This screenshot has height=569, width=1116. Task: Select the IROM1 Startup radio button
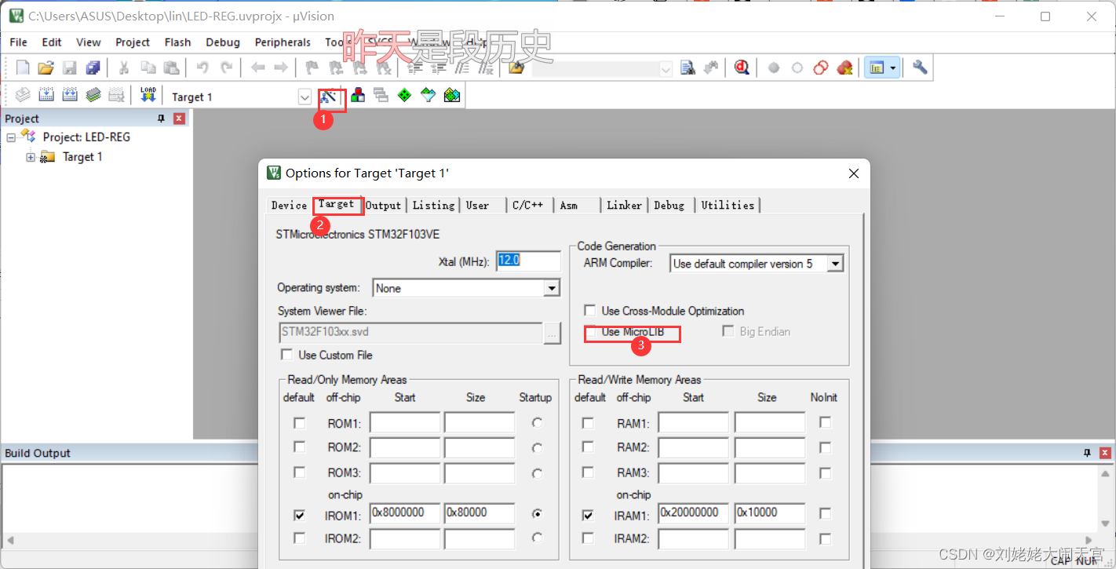click(x=537, y=513)
